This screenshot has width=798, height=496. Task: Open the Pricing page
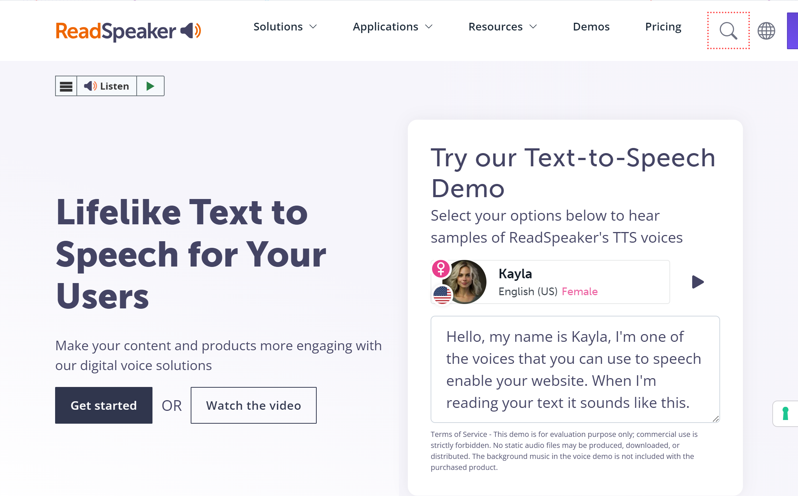pos(663,27)
